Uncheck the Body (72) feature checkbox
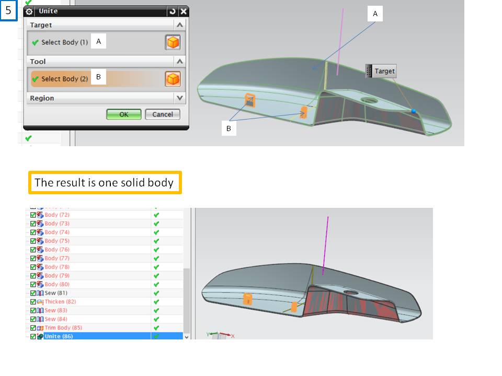 pos(33,215)
